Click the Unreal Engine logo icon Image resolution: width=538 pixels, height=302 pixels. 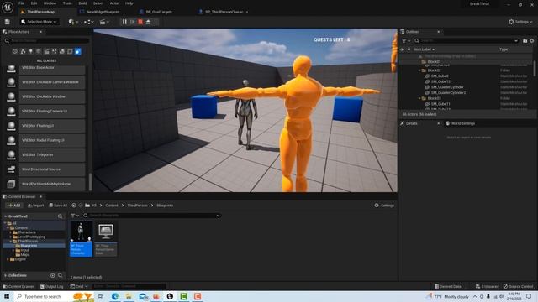point(8,7)
